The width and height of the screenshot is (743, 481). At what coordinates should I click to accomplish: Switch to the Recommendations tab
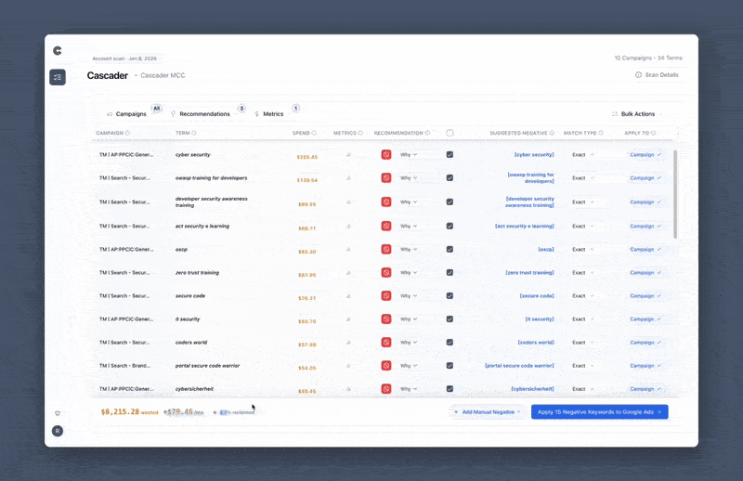pyautogui.click(x=204, y=114)
